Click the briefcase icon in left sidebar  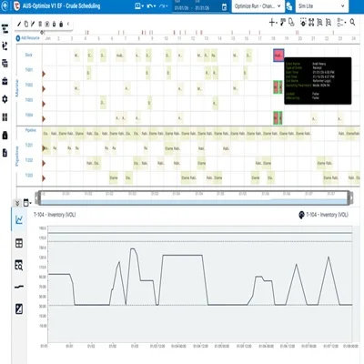pos(5,81)
